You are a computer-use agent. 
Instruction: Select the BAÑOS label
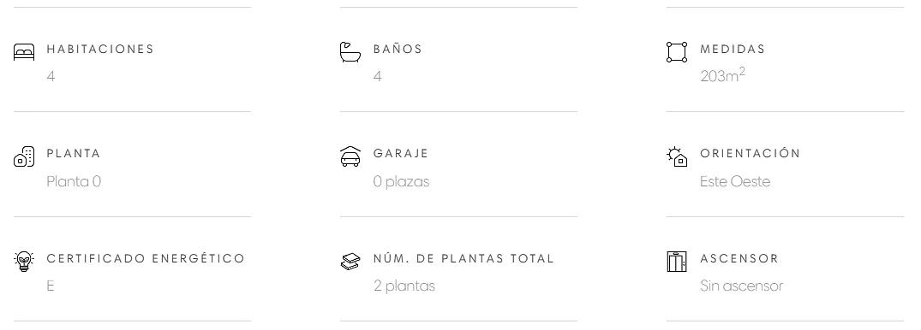point(398,50)
